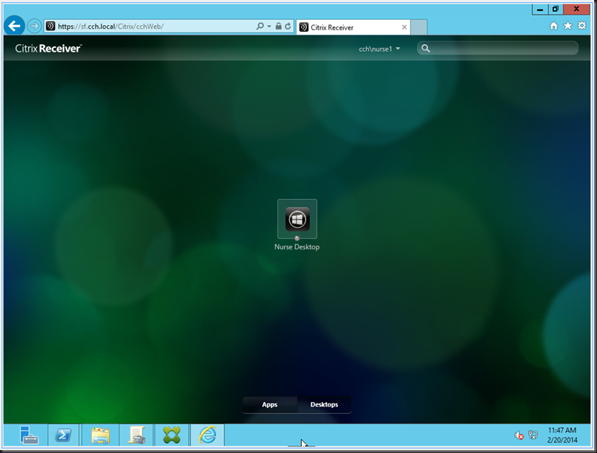Click Internet Explorer taskbar icon

coord(207,435)
